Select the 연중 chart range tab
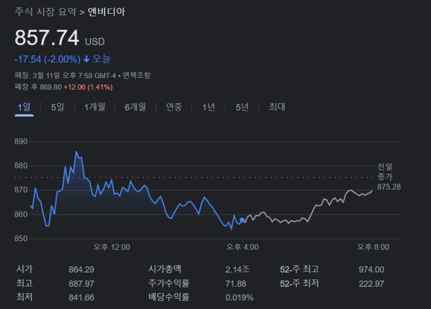Screen dimensions: 431x309 (x=174, y=107)
